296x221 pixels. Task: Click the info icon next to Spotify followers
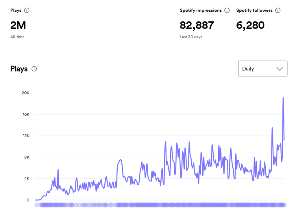click(278, 10)
